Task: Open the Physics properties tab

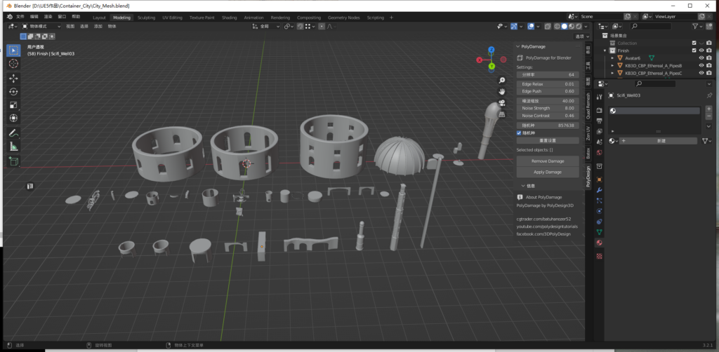Action: pyautogui.click(x=599, y=211)
